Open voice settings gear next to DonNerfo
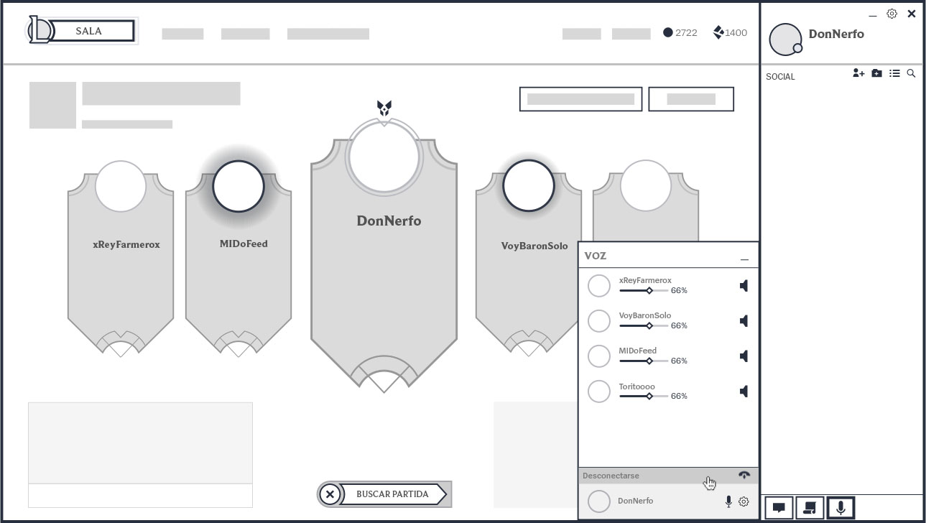The height and width of the screenshot is (523, 926). click(744, 501)
